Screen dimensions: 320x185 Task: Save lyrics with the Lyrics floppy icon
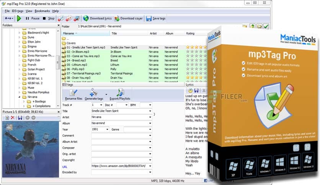(x=196, y=91)
